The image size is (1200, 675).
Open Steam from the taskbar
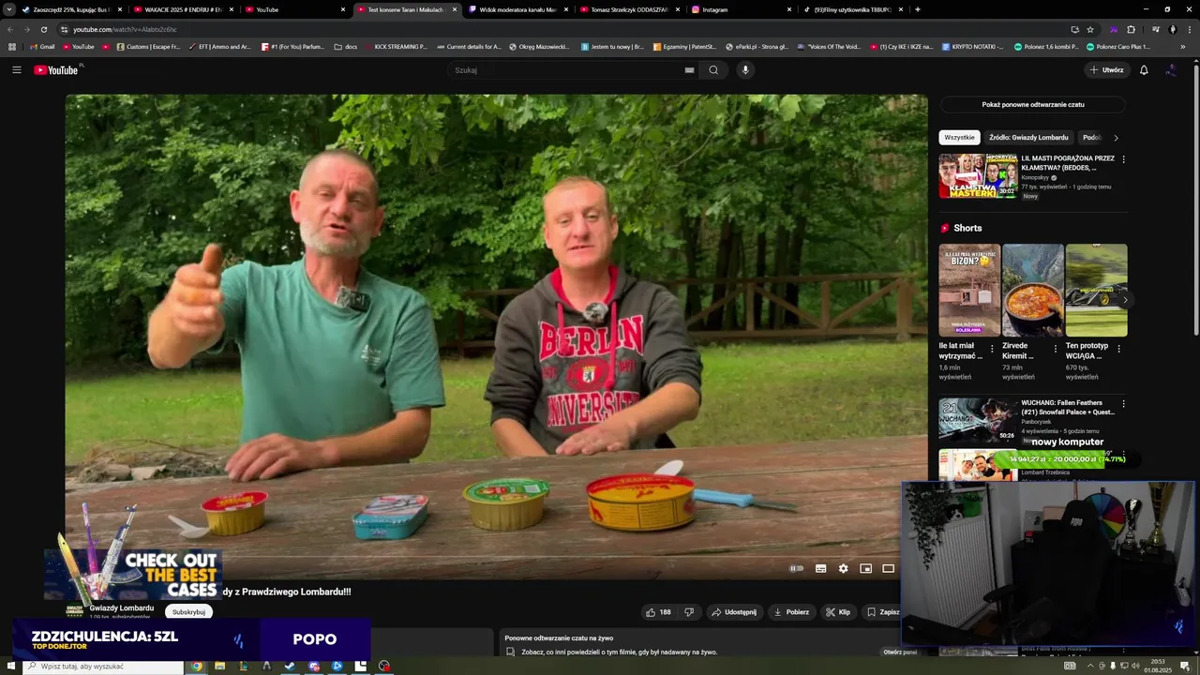pos(289,667)
